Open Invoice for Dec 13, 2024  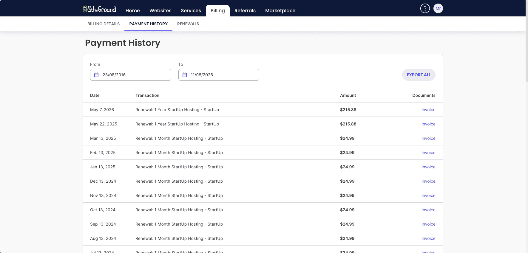[428, 181]
